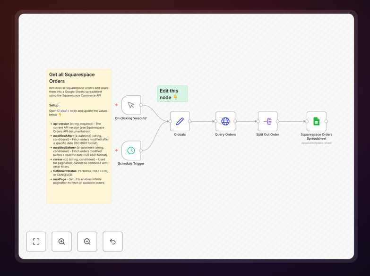Click the Split Out Order output connector
The height and width of the screenshot is (276, 370).
pyautogui.click(x=277, y=121)
